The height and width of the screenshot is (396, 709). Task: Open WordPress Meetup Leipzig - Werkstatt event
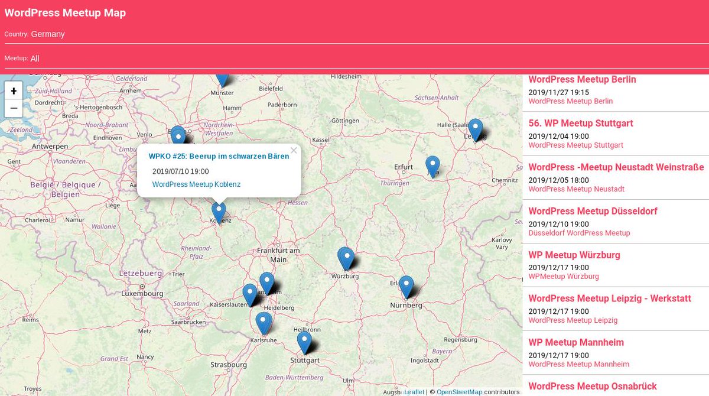coord(610,299)
